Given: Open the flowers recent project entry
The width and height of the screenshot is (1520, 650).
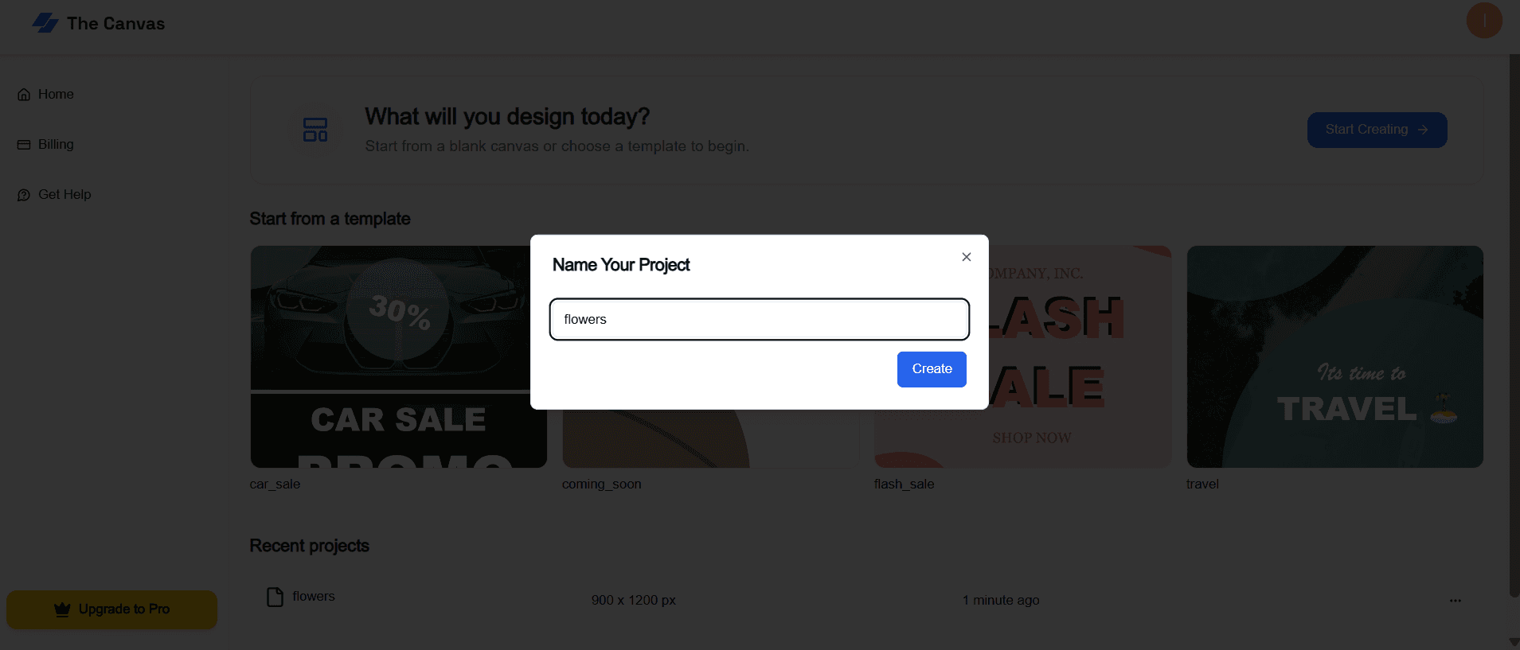Looking at the screenshot, I should coord(314,596).
